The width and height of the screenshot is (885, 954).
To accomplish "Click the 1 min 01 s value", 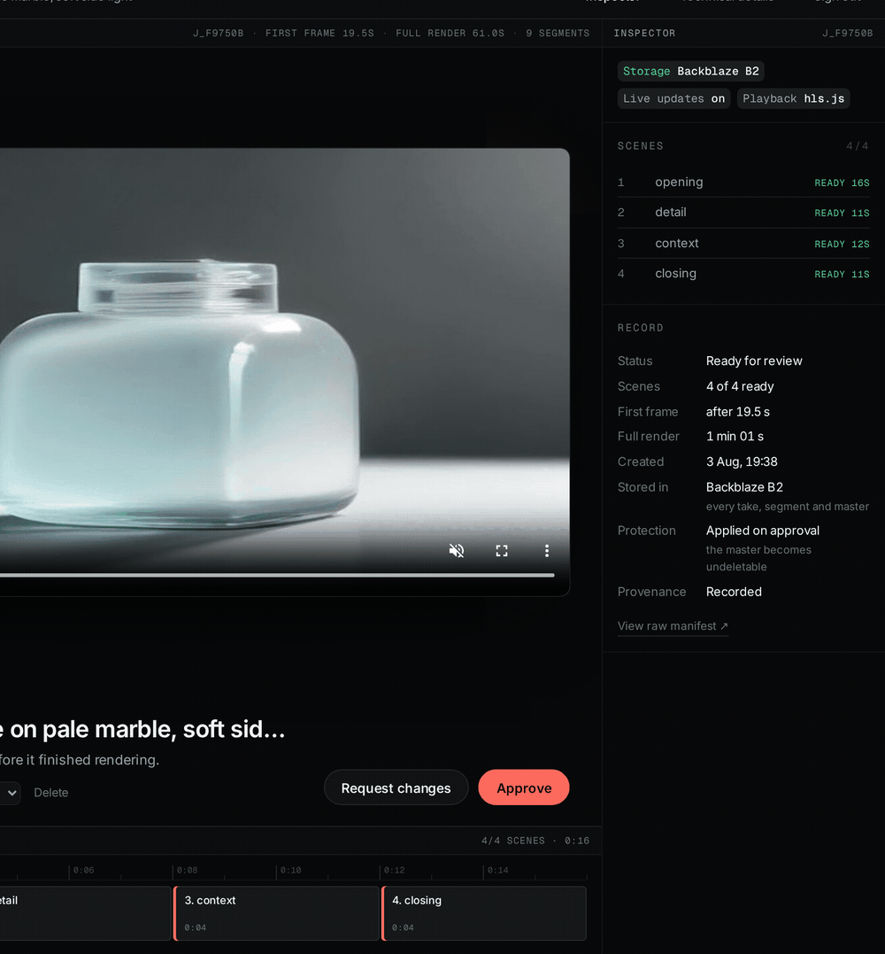I will pyautogui.click(x=735, y=436).
